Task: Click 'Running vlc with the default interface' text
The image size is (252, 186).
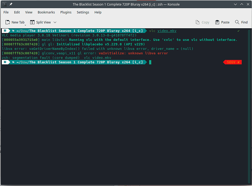Action: 110,40
